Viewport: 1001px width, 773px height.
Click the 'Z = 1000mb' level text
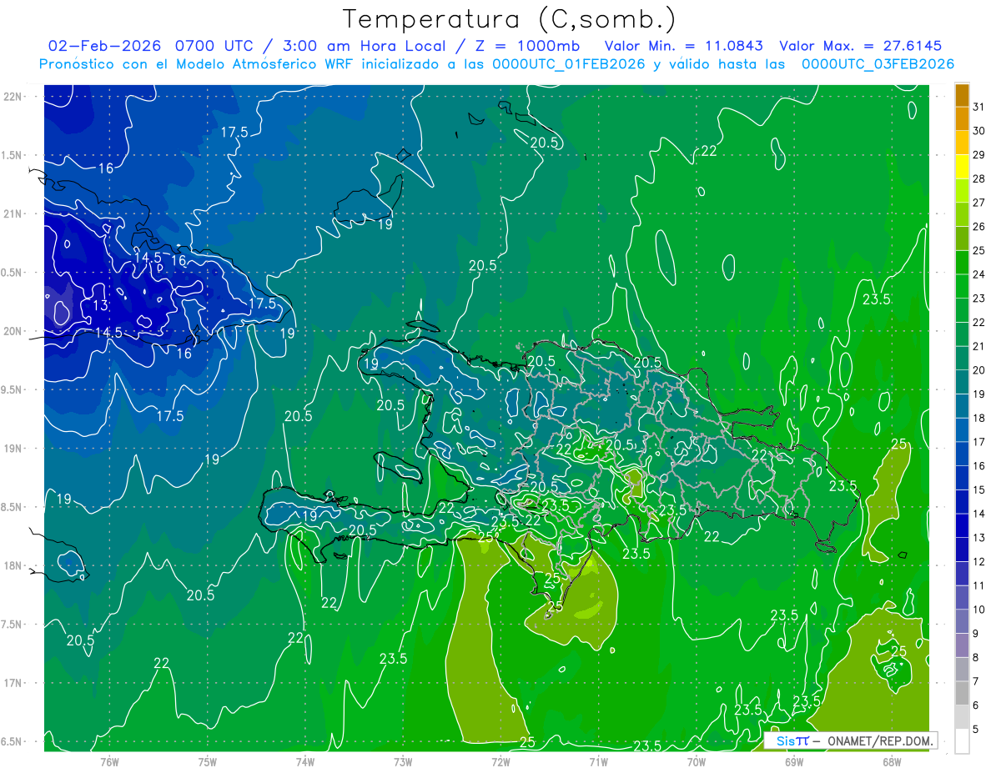pos(528,45)
